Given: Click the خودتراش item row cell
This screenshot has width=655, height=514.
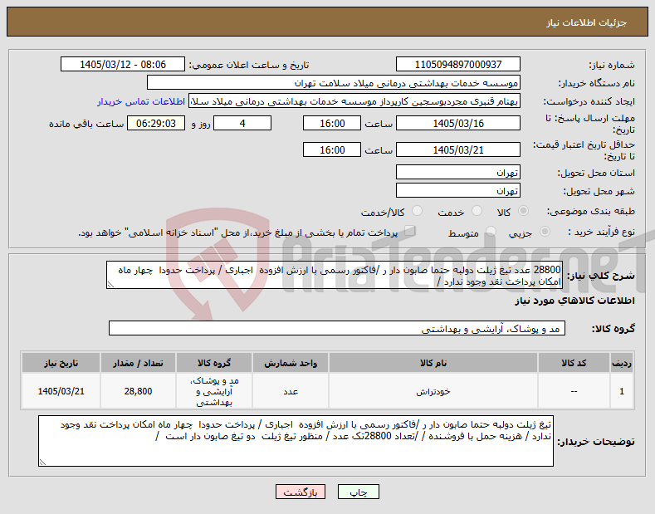Looking at the screenshot, I should click(433, 391).
